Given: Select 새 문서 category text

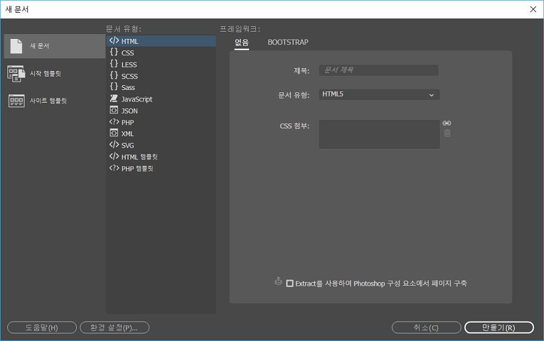Looking at the screenshot, I should (40, 46).
